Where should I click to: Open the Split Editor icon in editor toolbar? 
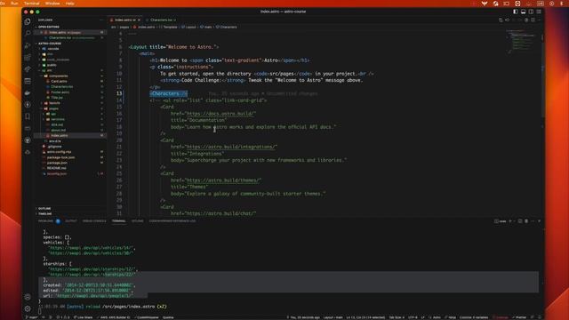coord(533,20)
